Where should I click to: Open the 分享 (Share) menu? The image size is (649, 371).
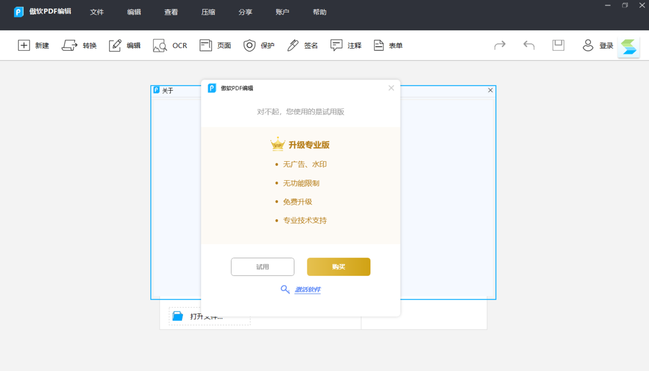click(x=245, y=12)
